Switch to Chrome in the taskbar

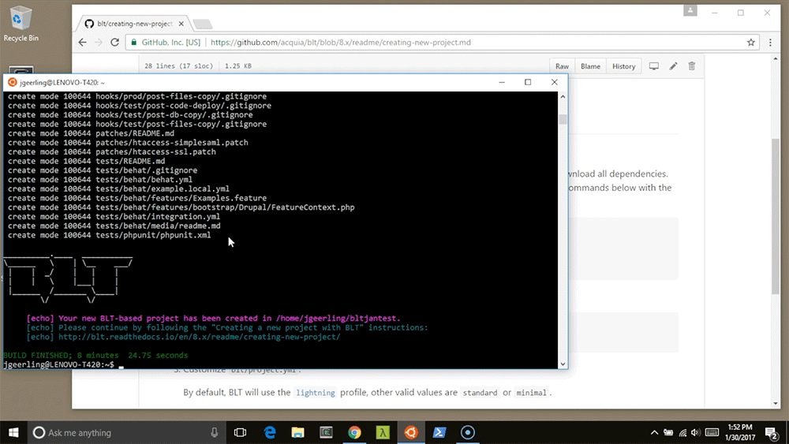tap(354, 432)
